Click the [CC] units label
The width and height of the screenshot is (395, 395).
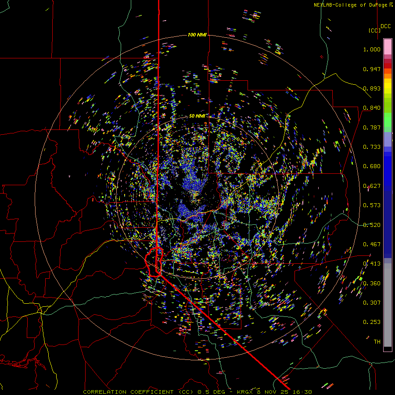tap(375, 30)
